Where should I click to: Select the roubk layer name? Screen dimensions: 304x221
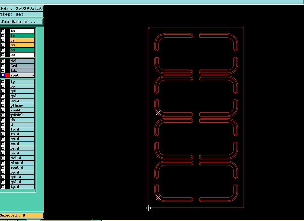point(22,110)
